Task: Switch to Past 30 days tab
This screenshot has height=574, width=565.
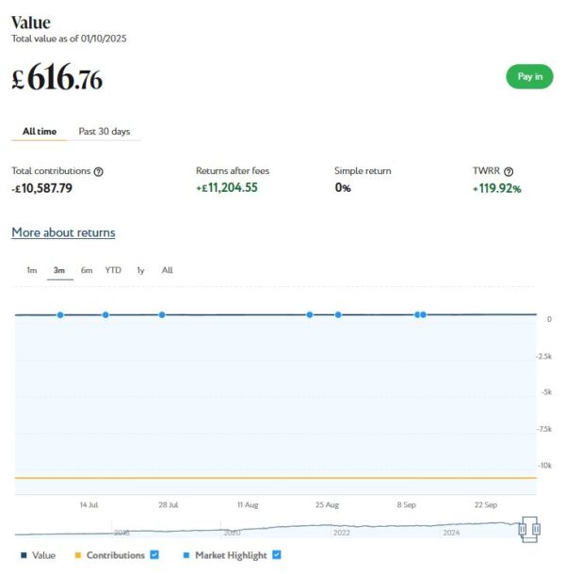Action: (x=104, y=132)
